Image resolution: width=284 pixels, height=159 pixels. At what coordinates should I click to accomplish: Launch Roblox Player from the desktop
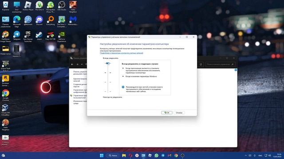point(28,6)
